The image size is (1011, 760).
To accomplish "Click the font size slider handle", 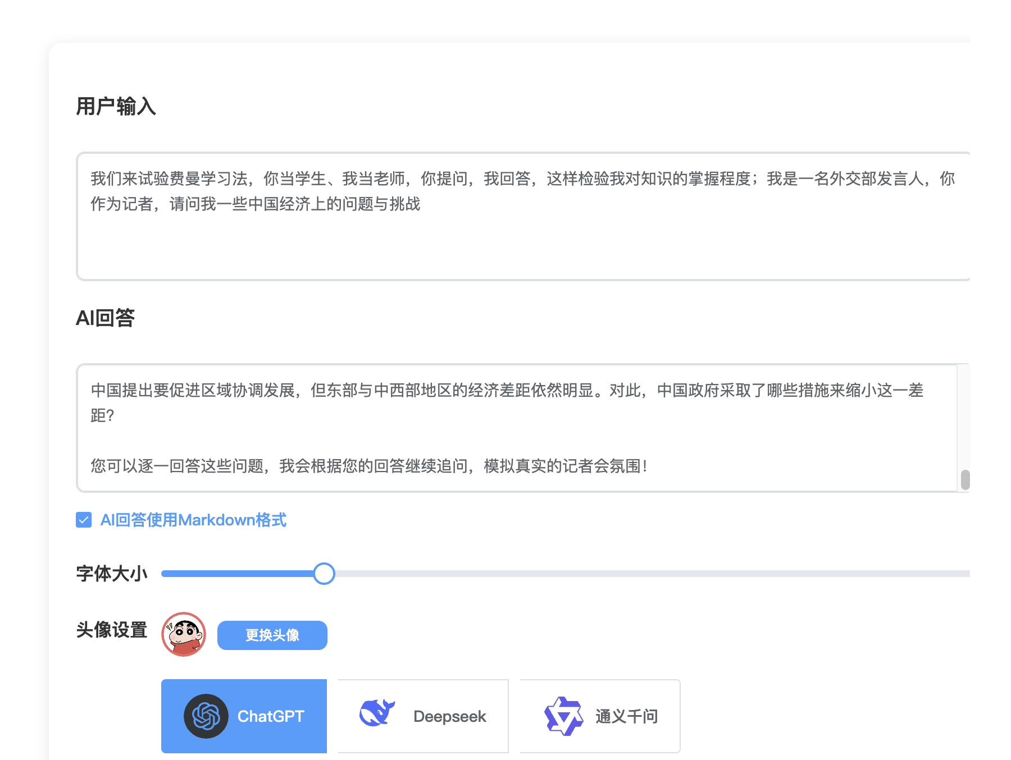I will (x=324, y=574).
